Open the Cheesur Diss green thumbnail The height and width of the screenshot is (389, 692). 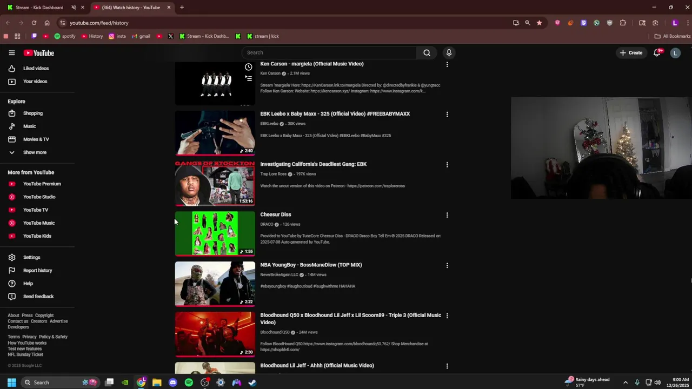tap(215, 233)
